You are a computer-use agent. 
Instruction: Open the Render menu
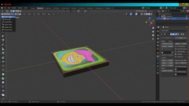coord(14,8)
